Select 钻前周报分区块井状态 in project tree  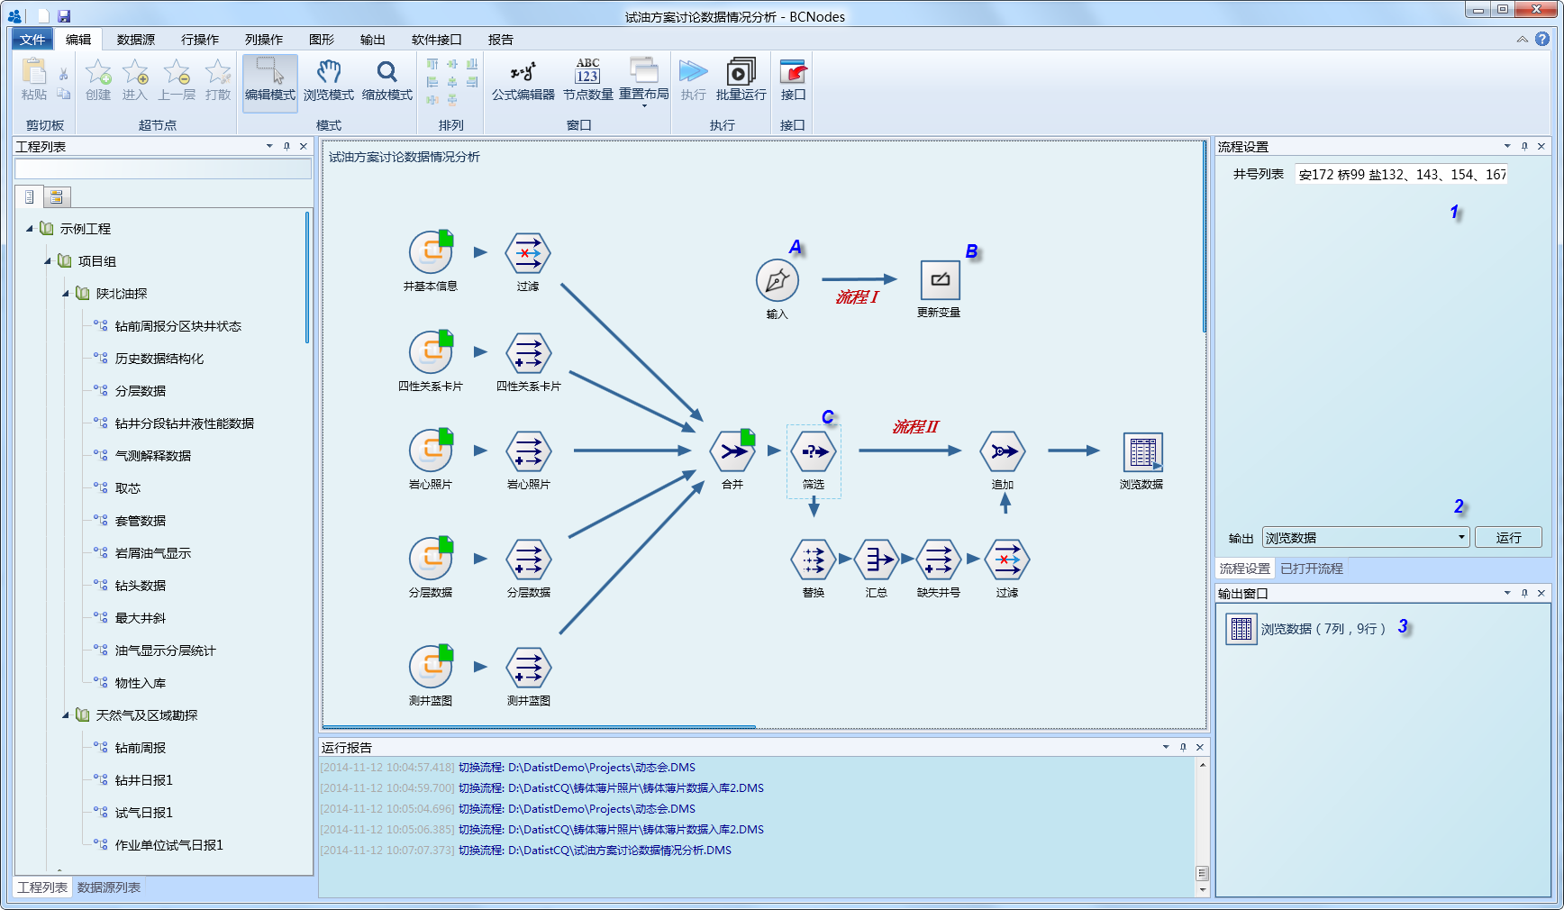pyautogui.click(x=178, y=326)
